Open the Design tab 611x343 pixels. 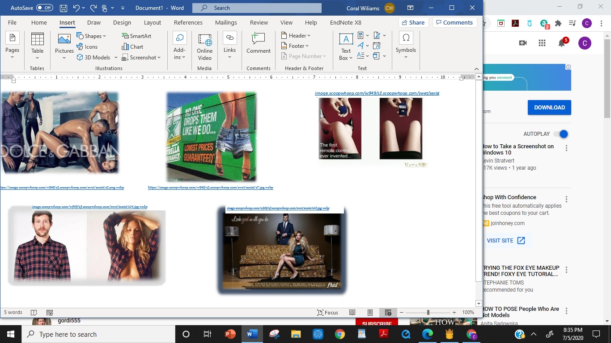122,22
